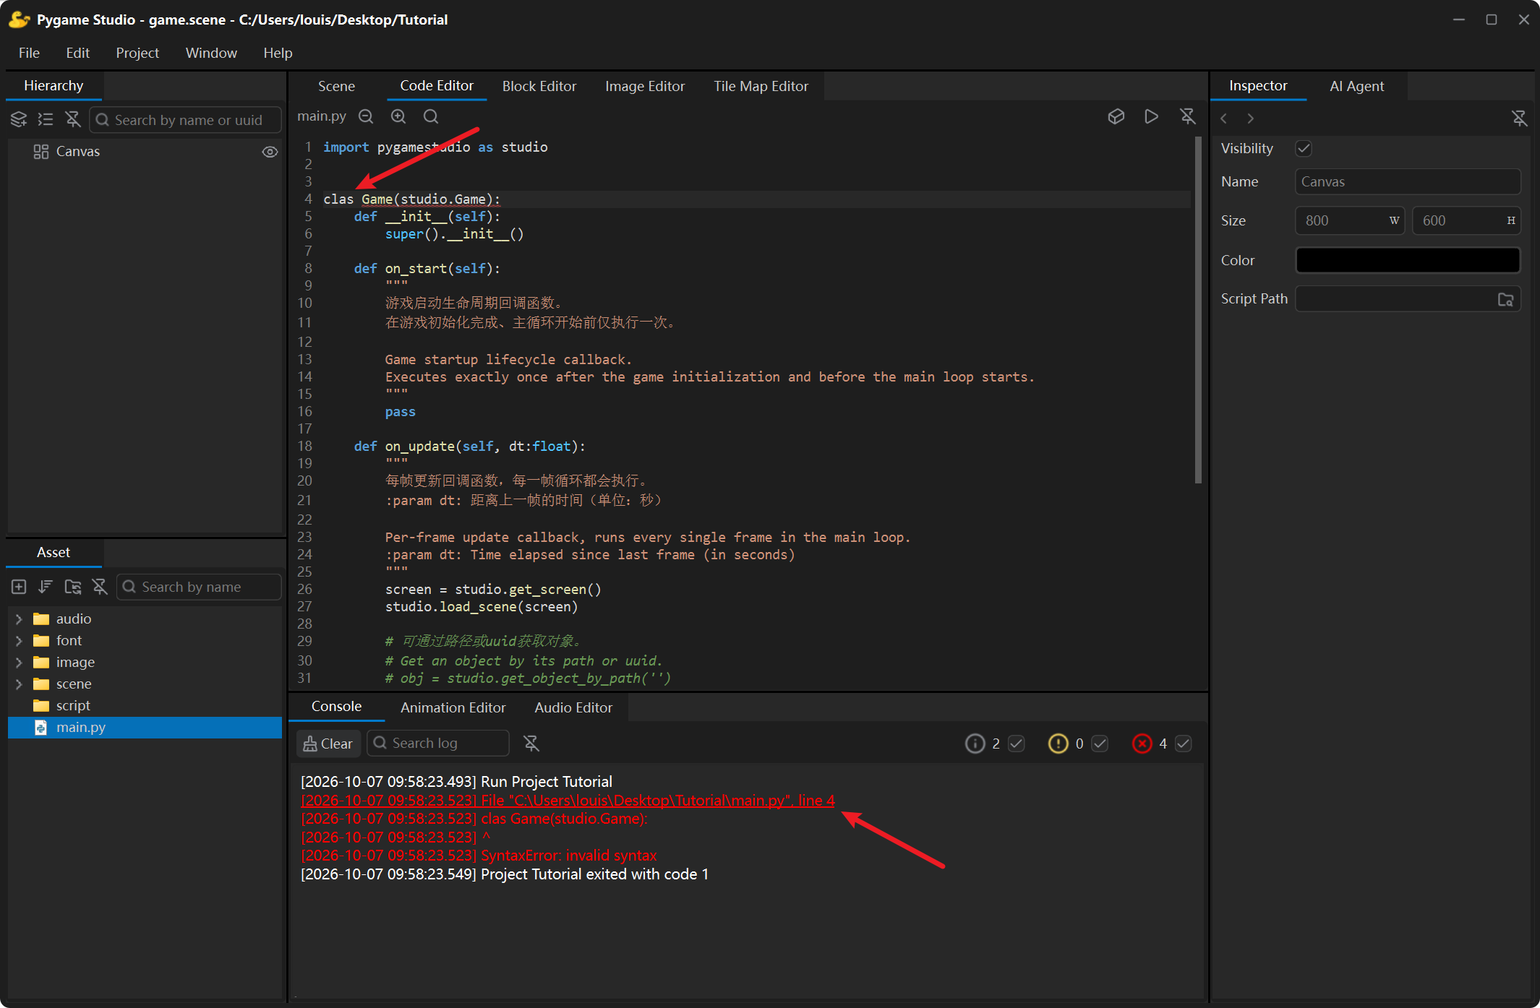The width and height of the screenshot is (1540, 1008).
Task: Click the list tree icon in Hierarchy toolbar
Action: pyautogui.click(x=46, y=119)
